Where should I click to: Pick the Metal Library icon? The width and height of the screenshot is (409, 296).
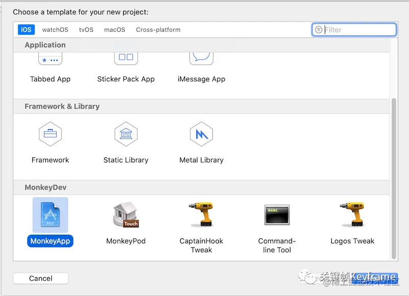(201, 134)
